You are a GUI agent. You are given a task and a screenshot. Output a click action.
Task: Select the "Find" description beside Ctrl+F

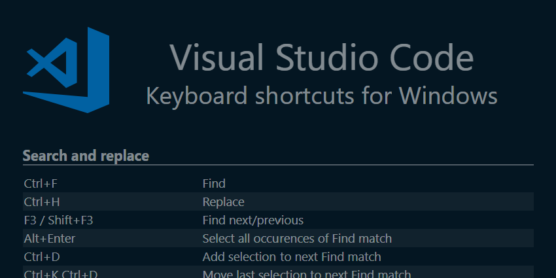(x=214, y=184)
